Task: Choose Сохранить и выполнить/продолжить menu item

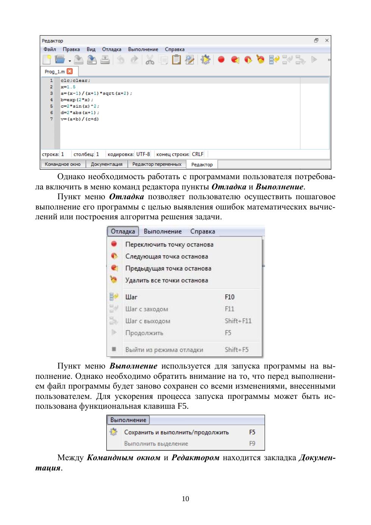Action: point(176,432)
